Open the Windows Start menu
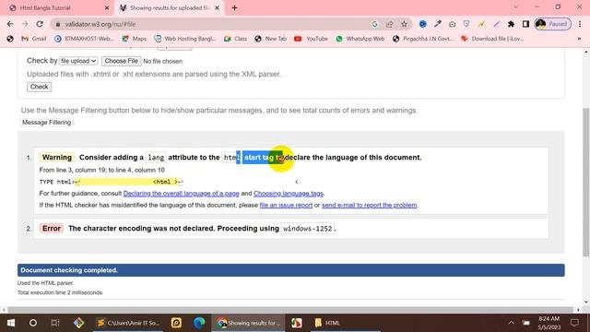Viewport: 590px width, 332px height. (11, 323)
